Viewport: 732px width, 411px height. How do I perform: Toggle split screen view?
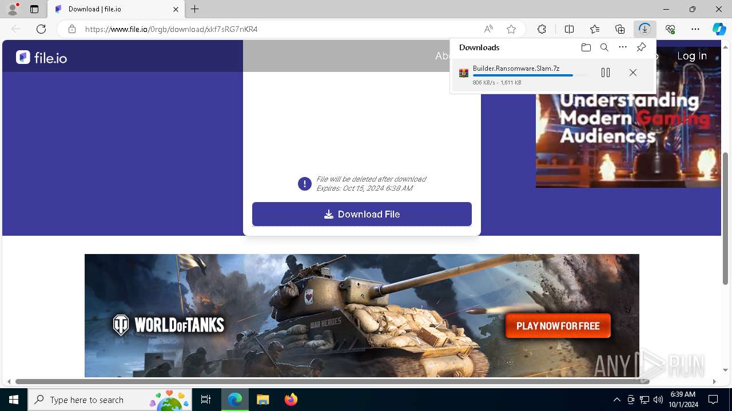(x=569, y=29)
